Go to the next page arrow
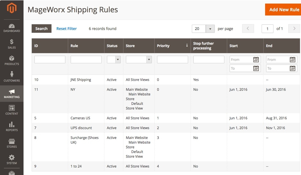The width and height of the screenshot is (301, 175). (x=294, y=28)
